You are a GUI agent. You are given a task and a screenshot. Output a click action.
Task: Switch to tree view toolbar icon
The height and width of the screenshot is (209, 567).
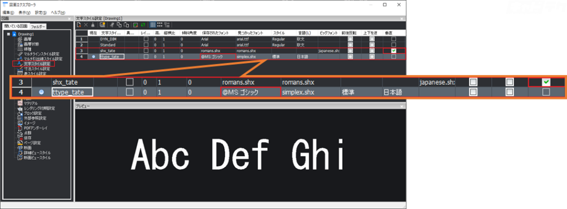[x=167, y=25]
